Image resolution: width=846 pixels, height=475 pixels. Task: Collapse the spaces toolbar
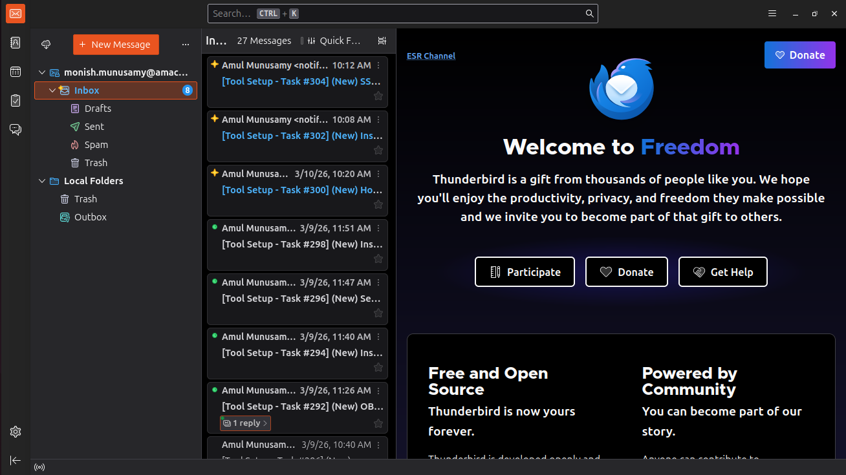tap(16, 460)
